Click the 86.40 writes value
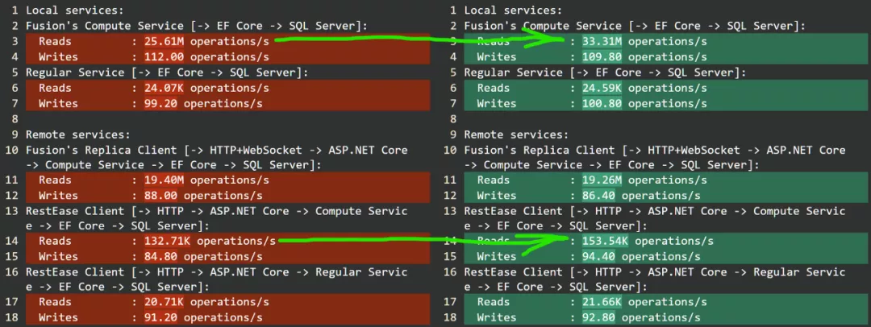 598,196
